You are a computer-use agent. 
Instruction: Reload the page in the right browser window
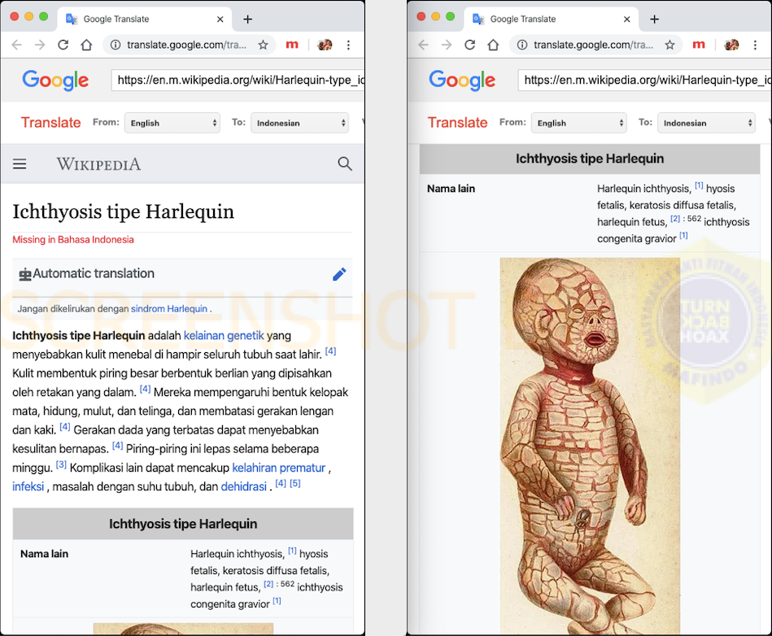pos(469,45)
